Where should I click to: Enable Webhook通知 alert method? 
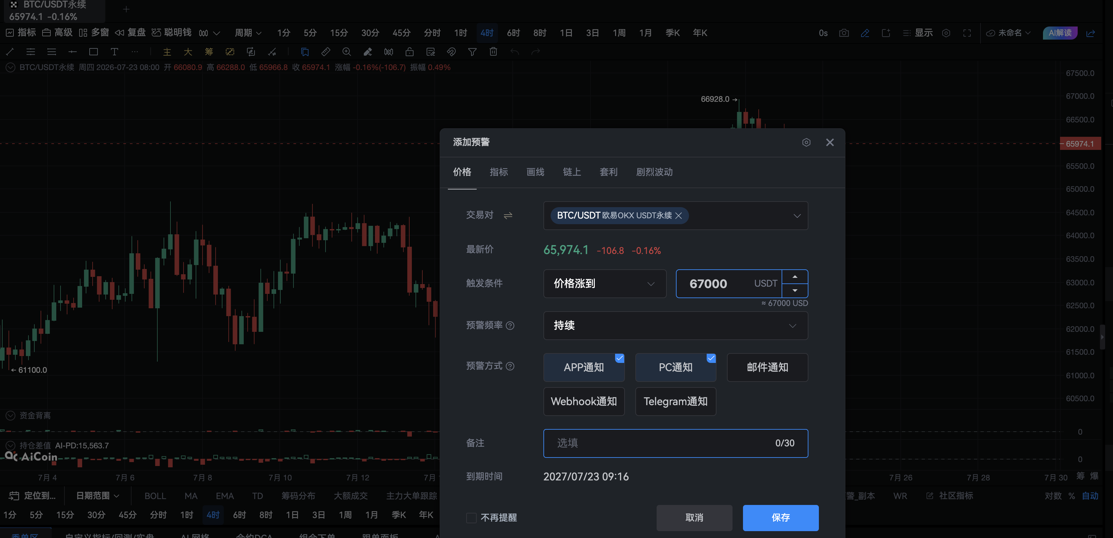[584, 402]
